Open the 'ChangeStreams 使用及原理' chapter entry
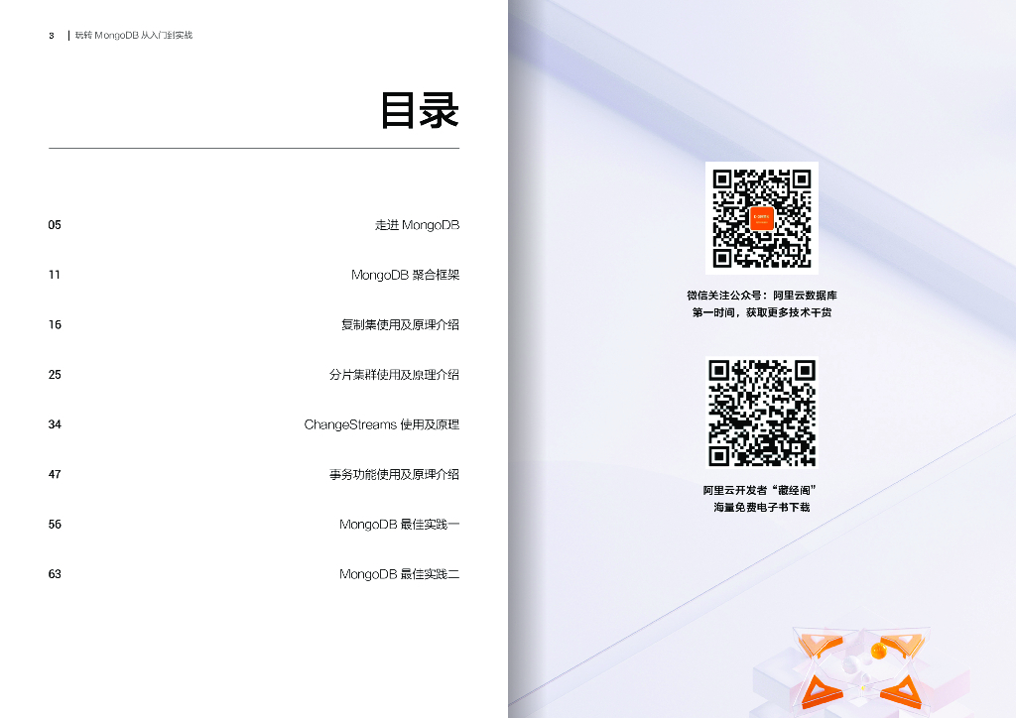 pyautogui.click(x=382, y=424)
